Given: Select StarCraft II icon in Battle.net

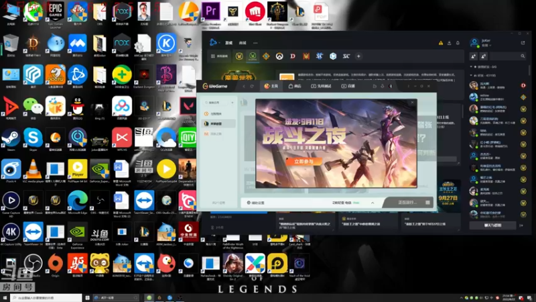Looking at the screenshot, I should 320,56.
